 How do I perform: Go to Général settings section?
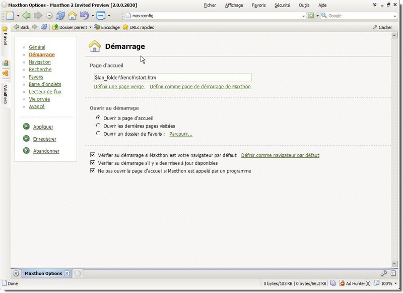[37, 47]
